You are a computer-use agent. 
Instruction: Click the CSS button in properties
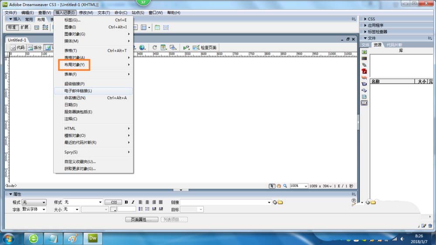coord(114,202)
